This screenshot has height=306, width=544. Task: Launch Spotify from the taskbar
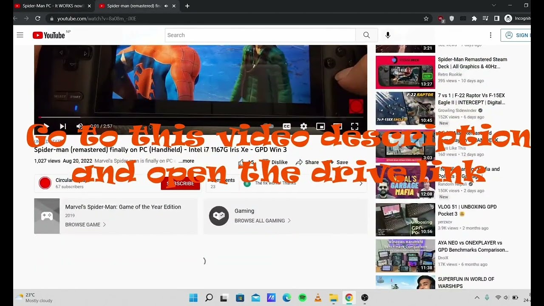(302, 297)
